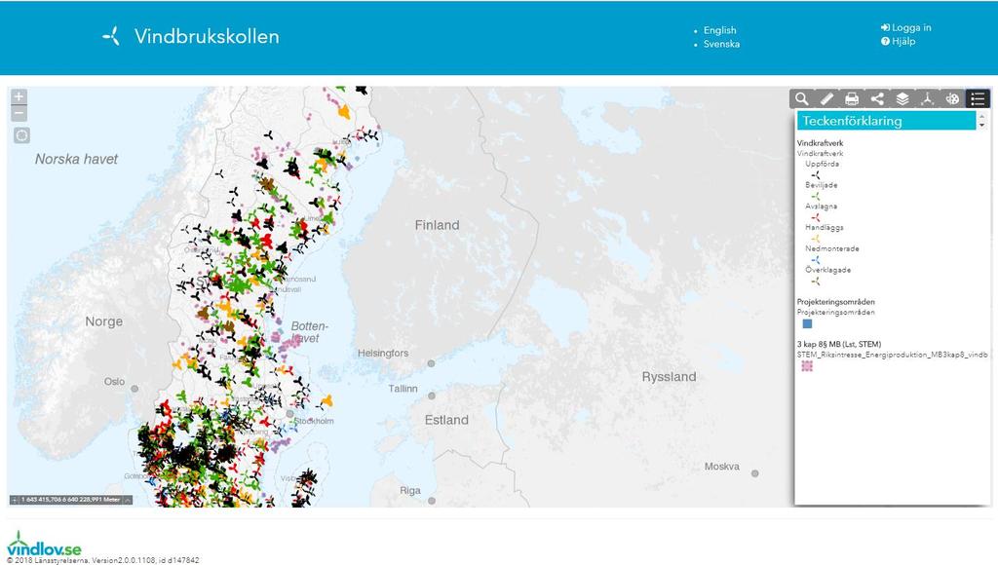Open the search tool in map toolbar
This screenshot has width=998, height=565.
tap(801, 98)
